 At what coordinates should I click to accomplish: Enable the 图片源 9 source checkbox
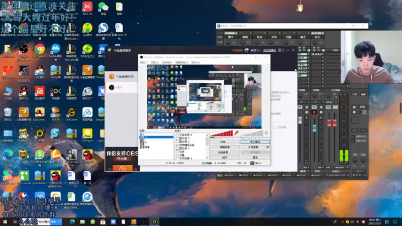(177, 138)
